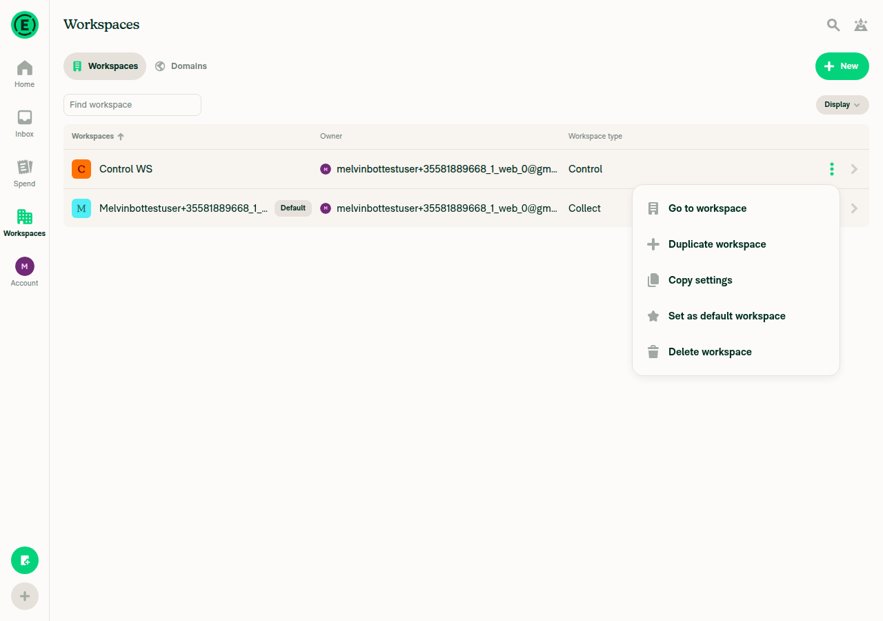
Task: Go to Home in sidebar
Action: [25, 74]
